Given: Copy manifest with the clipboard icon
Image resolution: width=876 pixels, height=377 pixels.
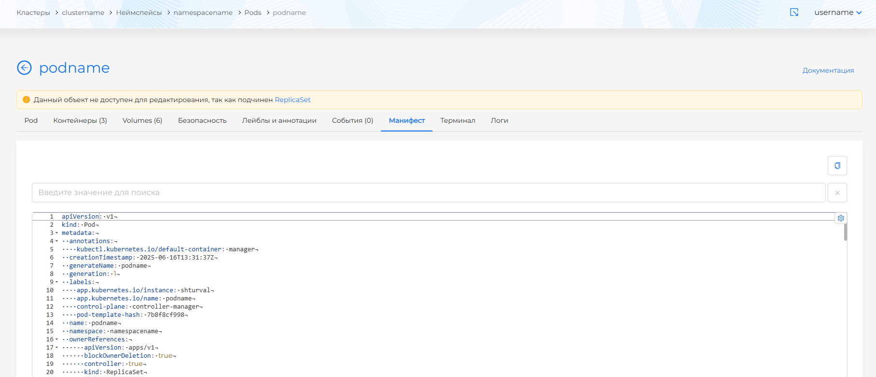Looking at the screenshot, I should 837,166.
